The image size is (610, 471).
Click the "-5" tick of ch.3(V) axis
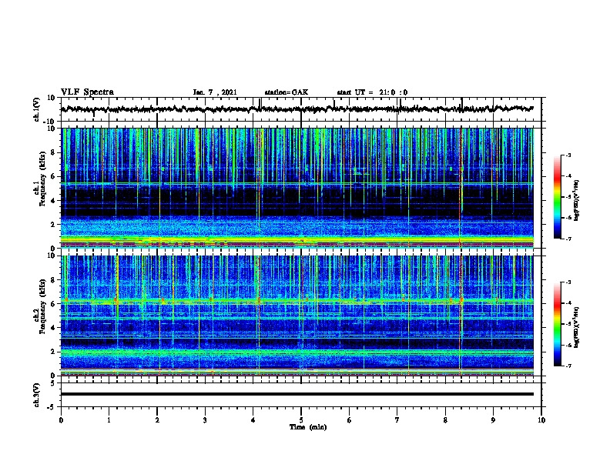pyautogui.click(x=52, y=407)
